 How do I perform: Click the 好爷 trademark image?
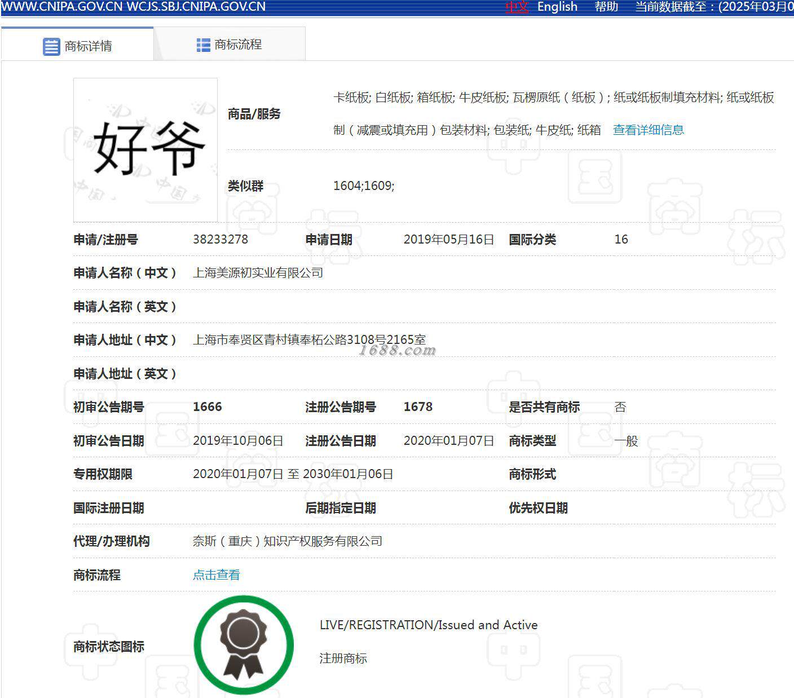[x=145, y=150]
